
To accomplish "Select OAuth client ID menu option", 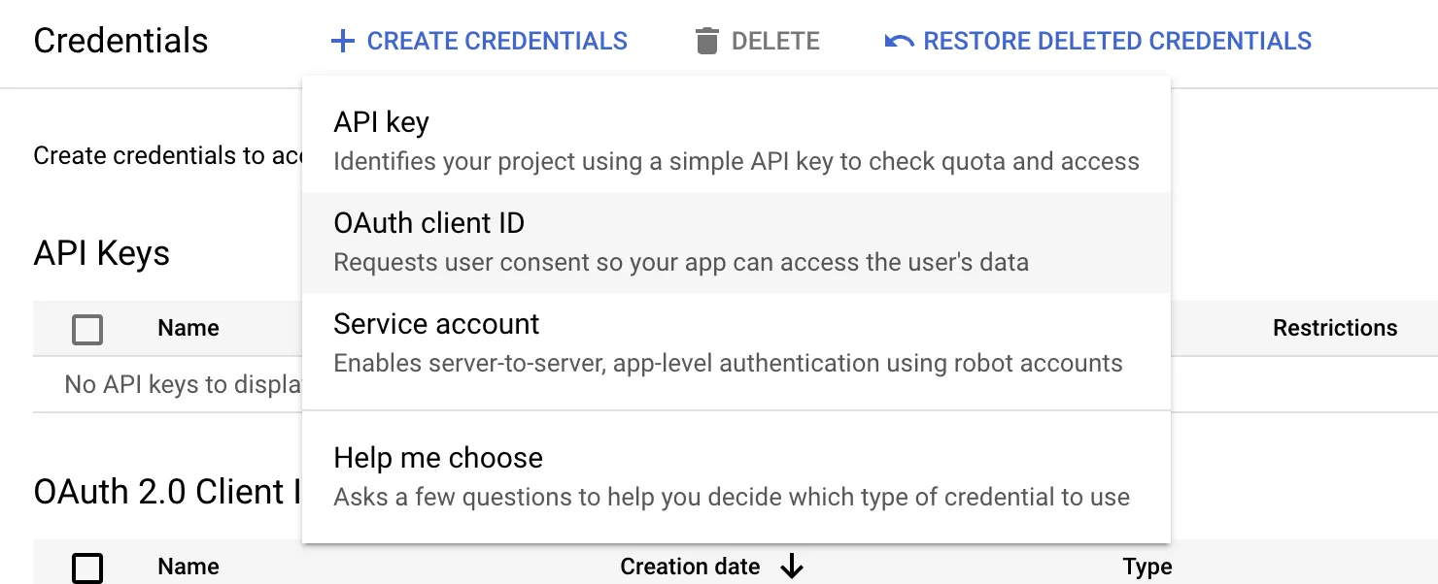I will click(736, 243).
